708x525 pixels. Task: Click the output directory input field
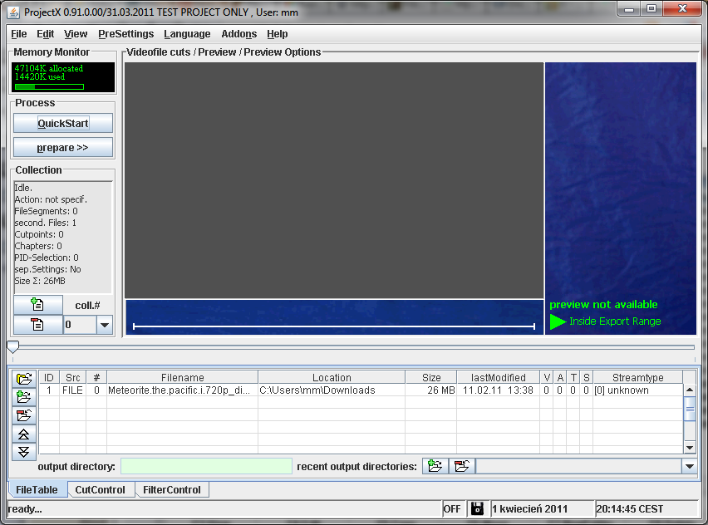(206, 466)
